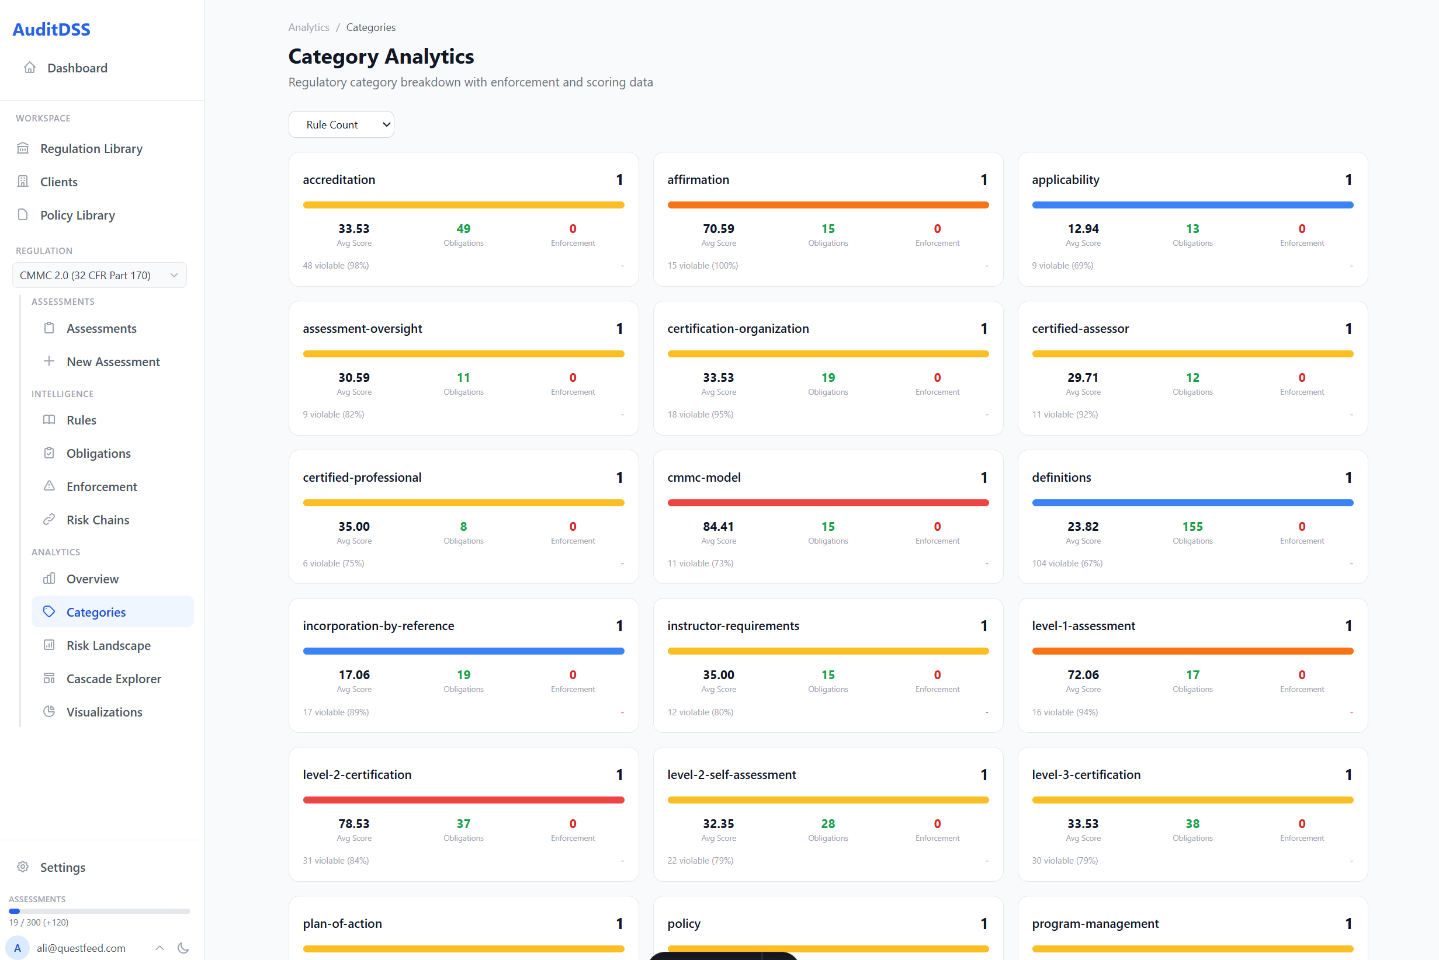1439x960 pixels.
Task: Open Risk Chains
Action: (98, 519)
